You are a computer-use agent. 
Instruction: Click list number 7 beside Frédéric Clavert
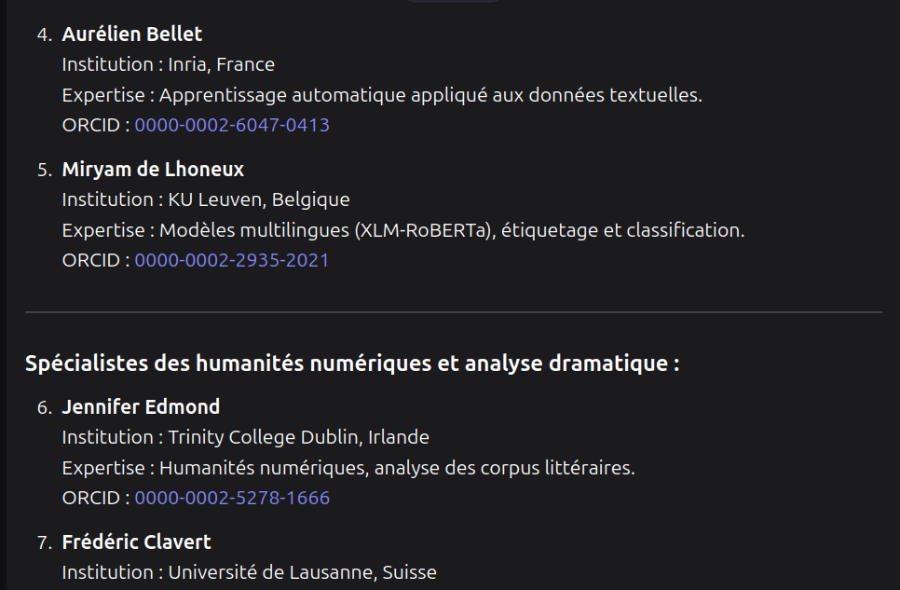(x=43, y=542)
